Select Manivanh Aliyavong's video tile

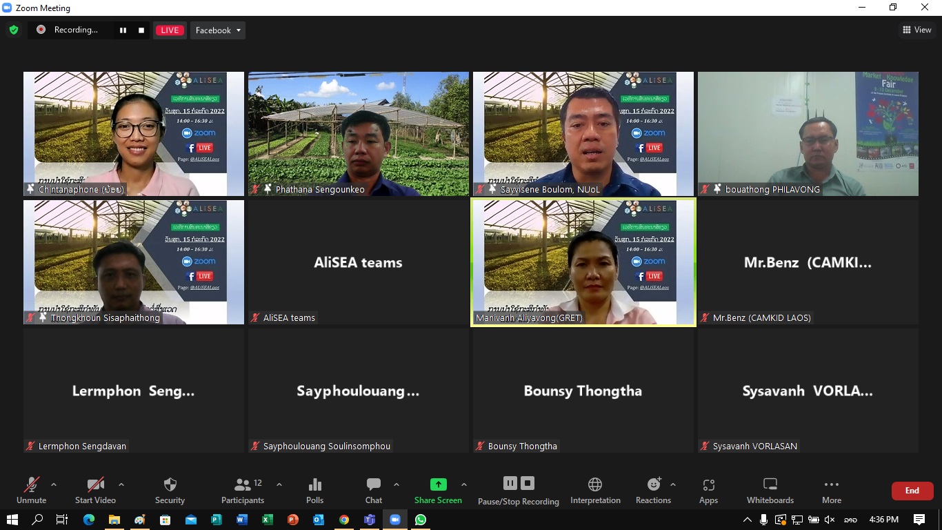coord(583,262)
